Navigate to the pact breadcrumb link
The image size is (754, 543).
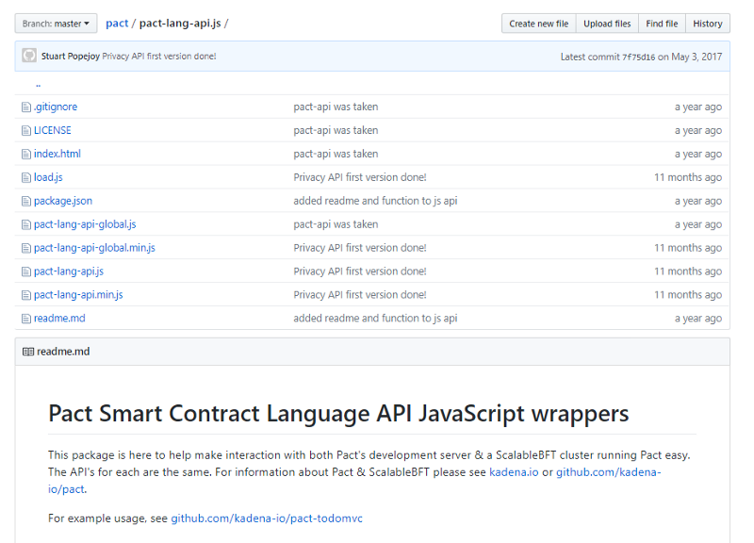(117, 24)
